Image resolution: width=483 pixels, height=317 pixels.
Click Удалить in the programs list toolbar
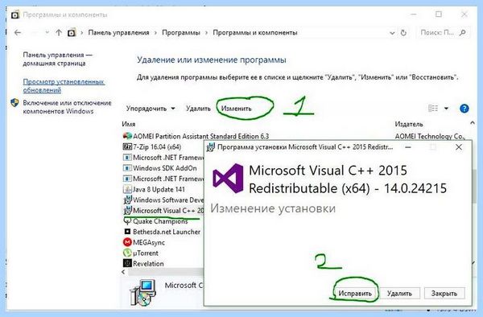coord(198,109)
